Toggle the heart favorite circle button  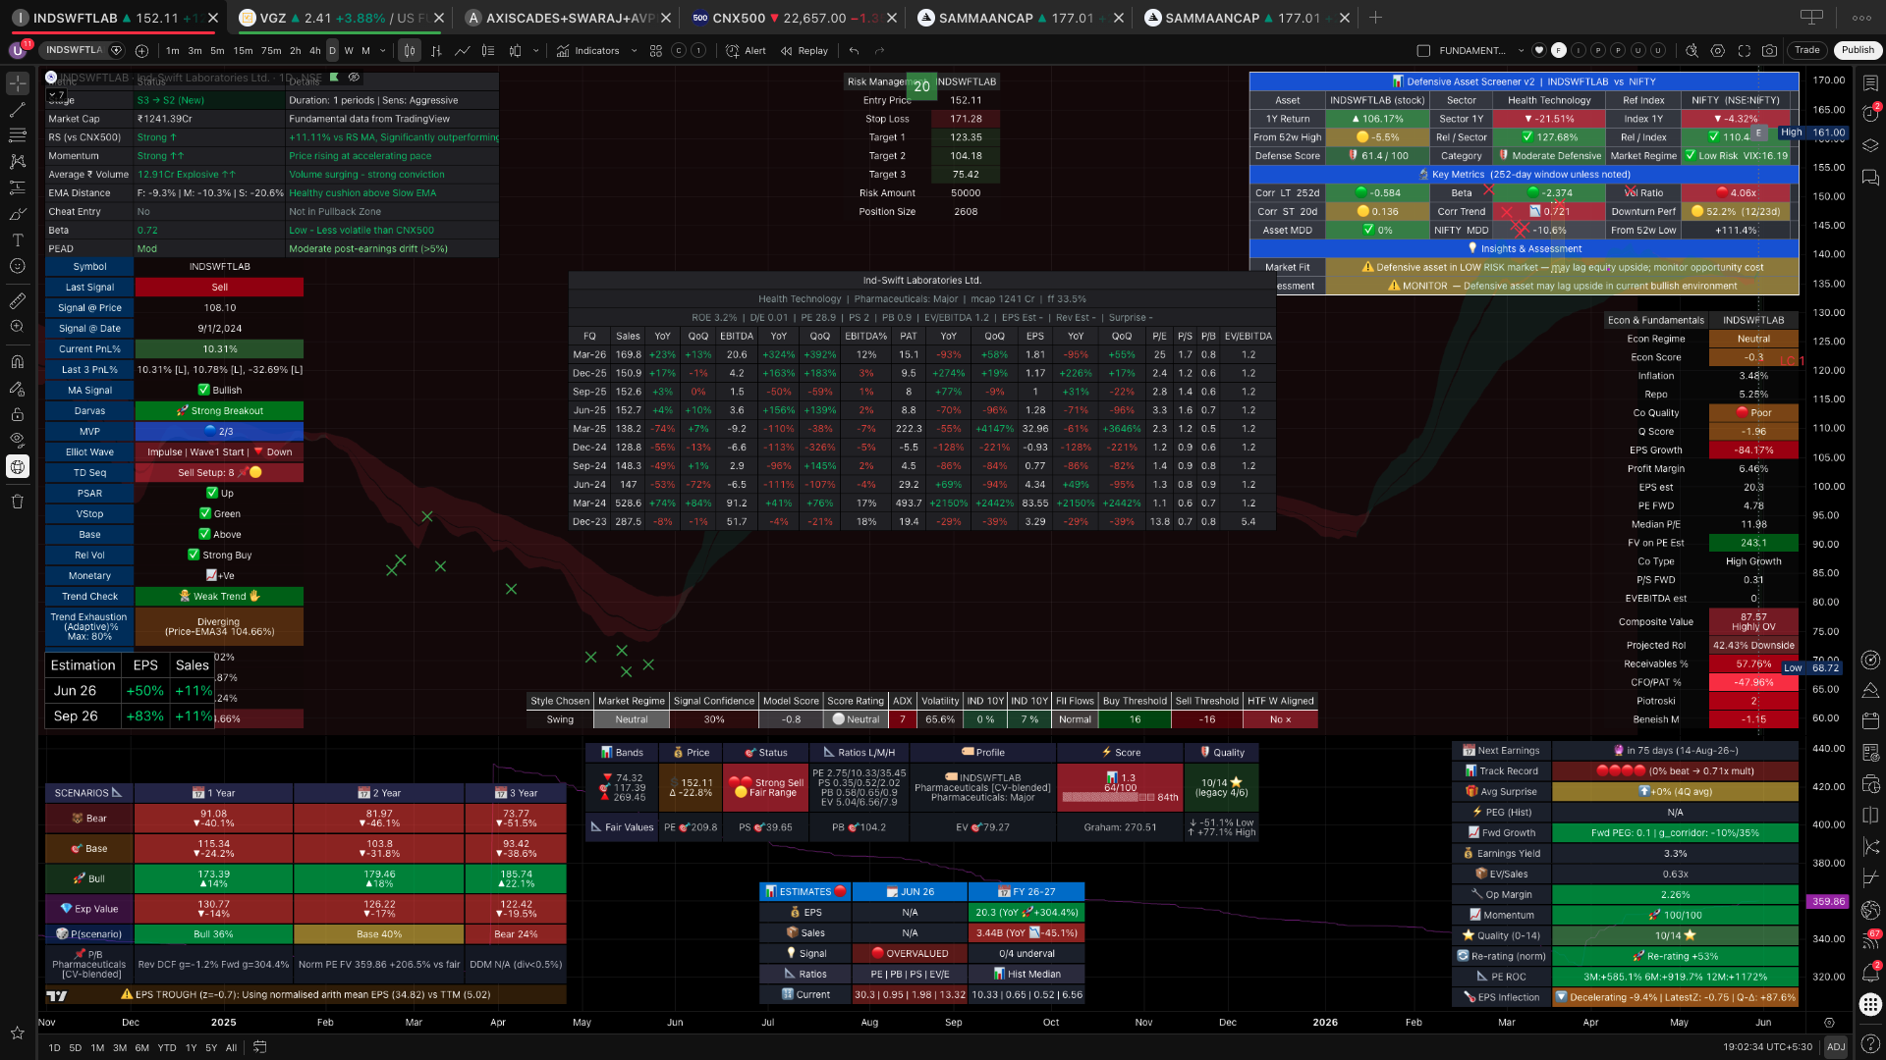pos(1538,50)
